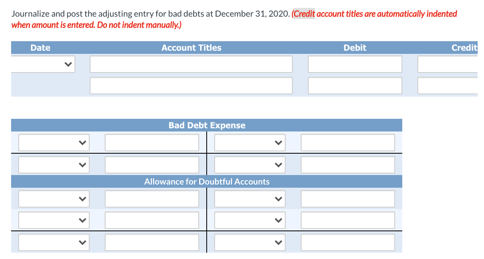Expand the second credit-side Bad Debt Expense dropdown
The width and height of the screenshot is (484, 259).
coord(249,164)
